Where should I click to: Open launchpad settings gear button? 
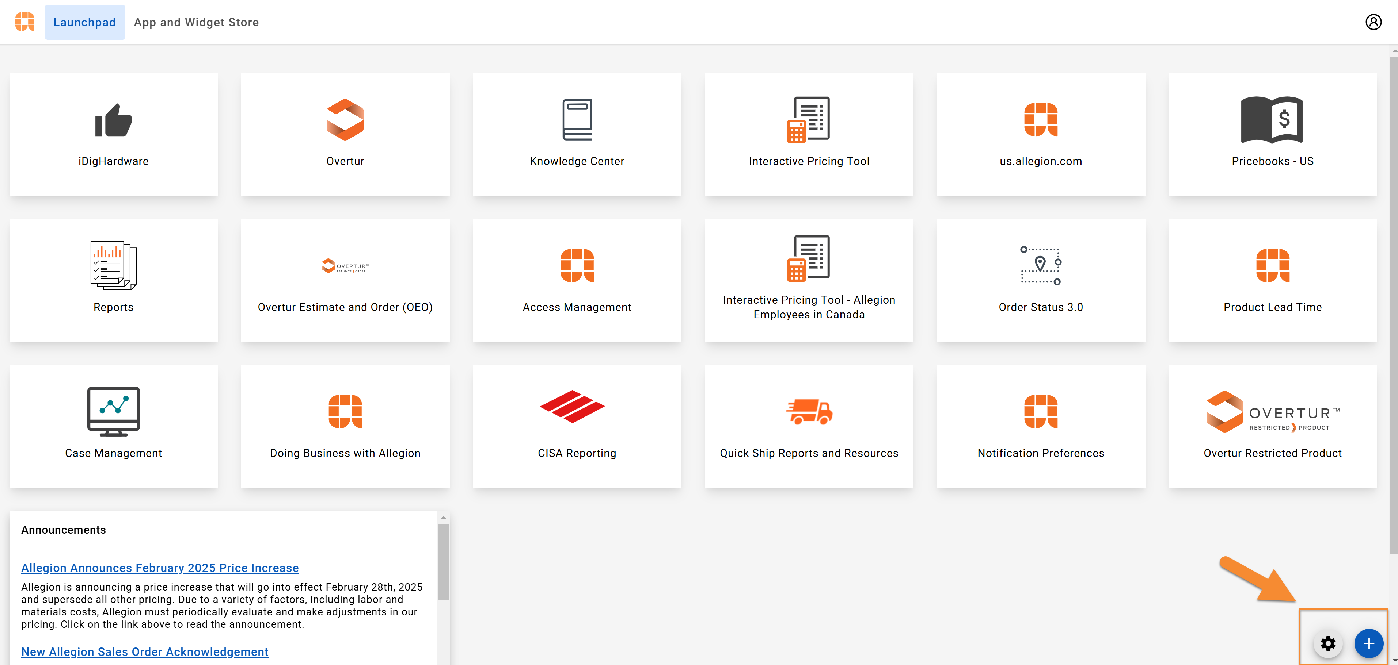click(1327, 643)
